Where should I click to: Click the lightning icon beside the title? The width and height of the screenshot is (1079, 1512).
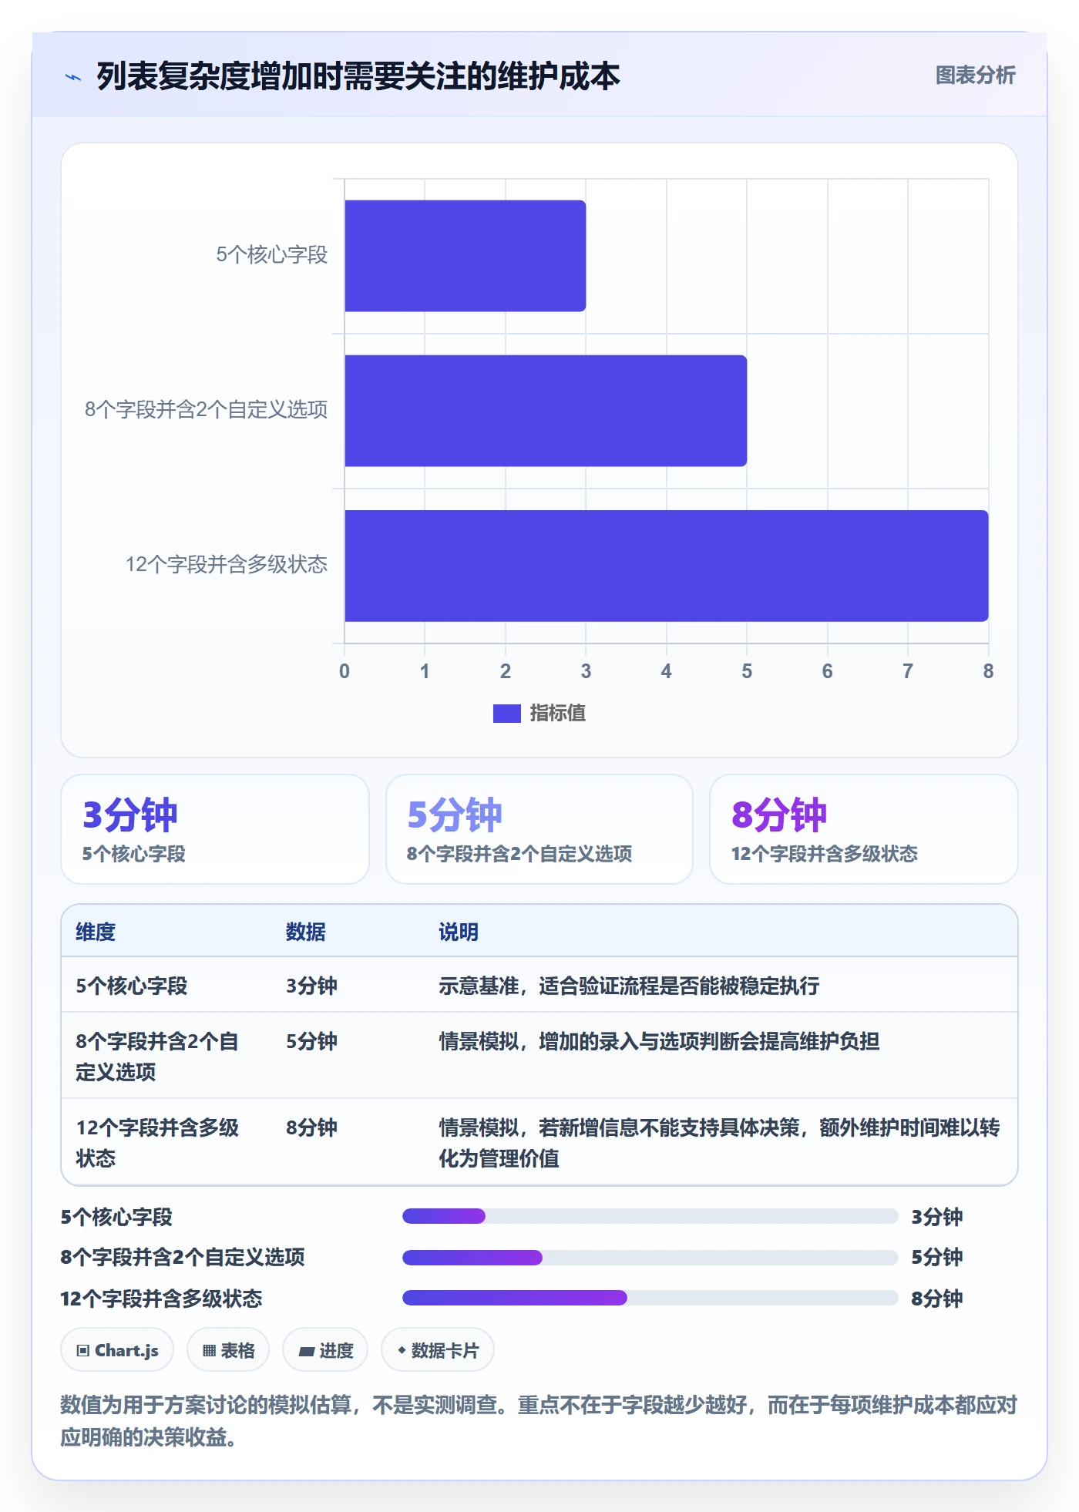pos(73,77)
